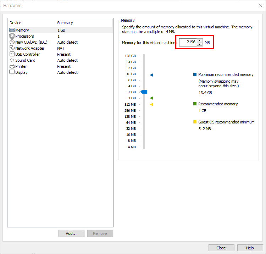Click the Sound Card speaker icon
Image resolution: width=266 pixels, height=254 pixels.
(12, 60)
